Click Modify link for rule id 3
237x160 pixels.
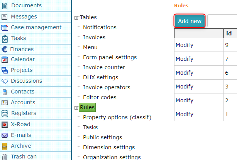point(185,87)
